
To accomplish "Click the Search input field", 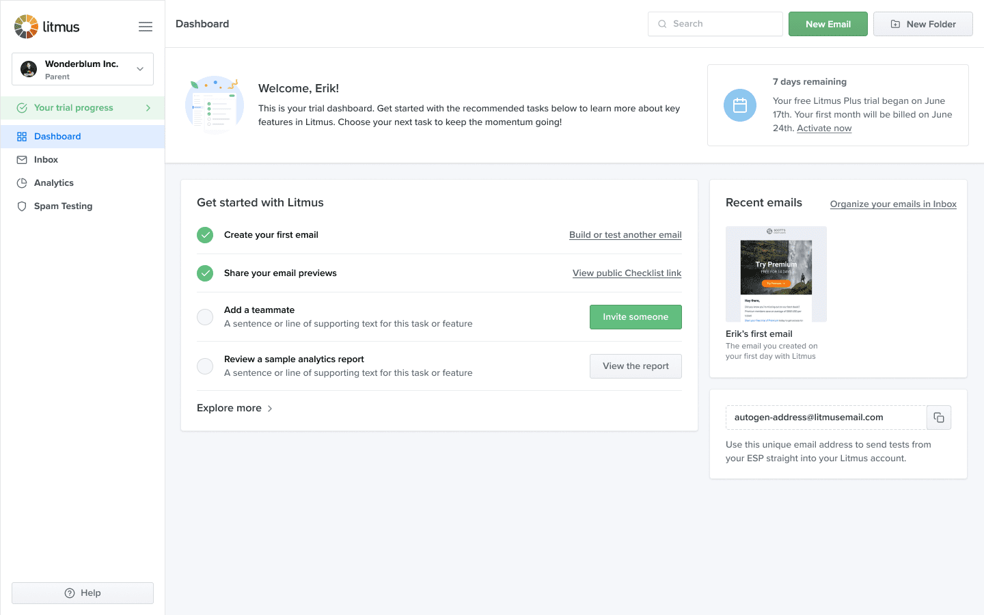I will coord(715,24).
